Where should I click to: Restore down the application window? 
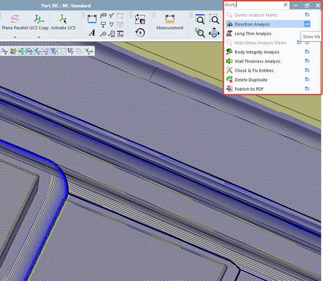pos(307,5)
